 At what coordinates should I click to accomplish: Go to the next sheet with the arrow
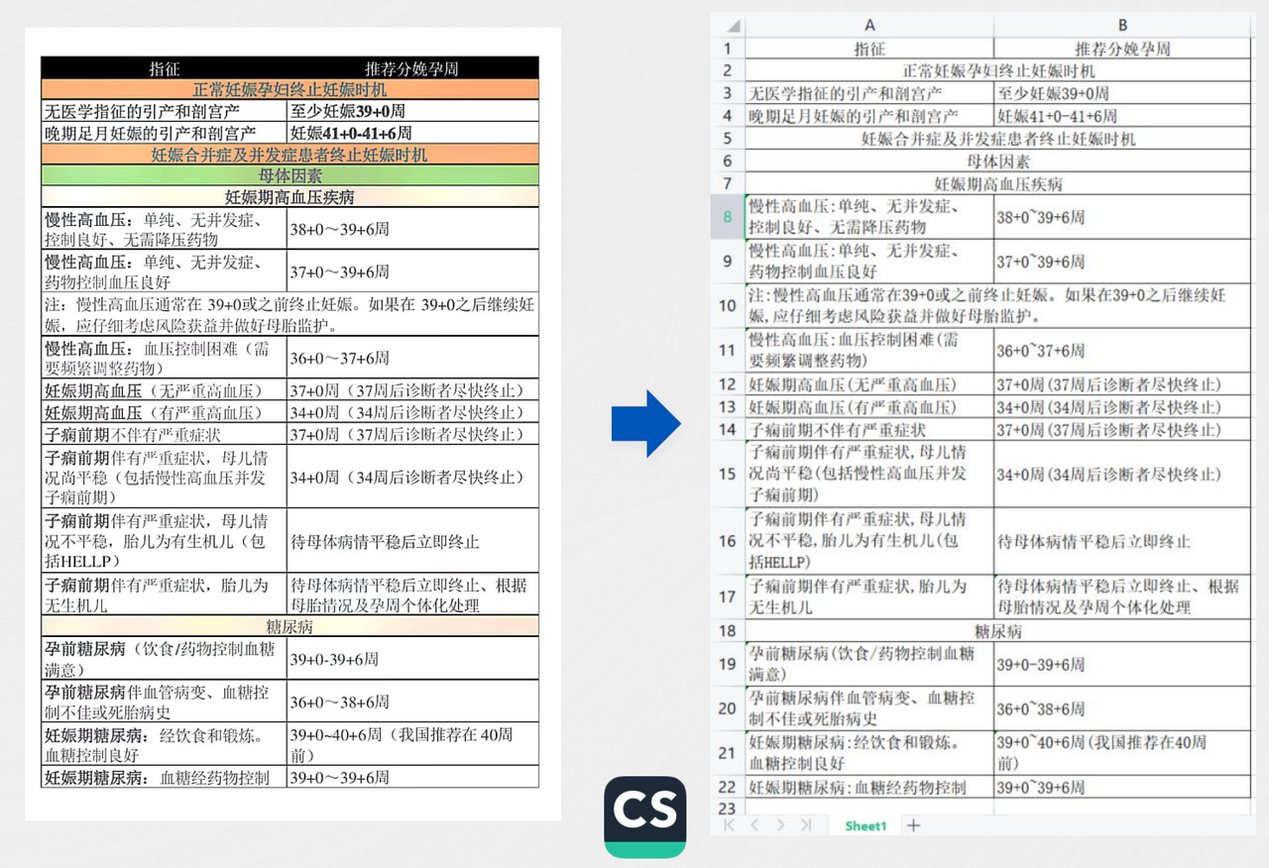[x=780, y=824]
